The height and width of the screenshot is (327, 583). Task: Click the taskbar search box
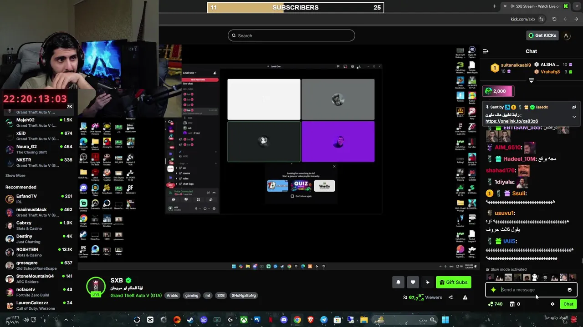tap(405, 320)
